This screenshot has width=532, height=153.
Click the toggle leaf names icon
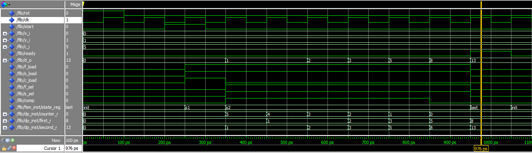tap(3, 140)
